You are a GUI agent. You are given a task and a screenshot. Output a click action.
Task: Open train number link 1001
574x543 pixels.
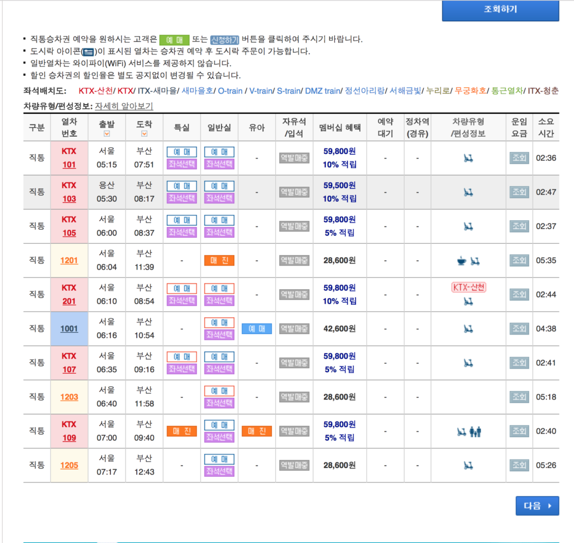[x=69, y=328]
